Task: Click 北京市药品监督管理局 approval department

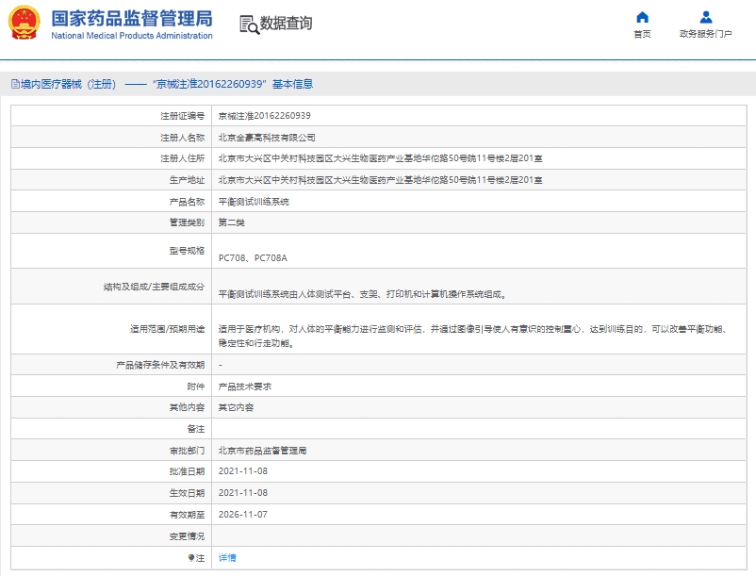Action: click(262, 451)
